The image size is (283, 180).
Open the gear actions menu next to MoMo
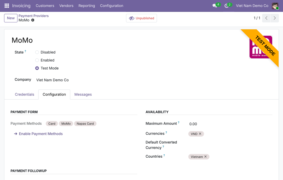pos(33,20)
